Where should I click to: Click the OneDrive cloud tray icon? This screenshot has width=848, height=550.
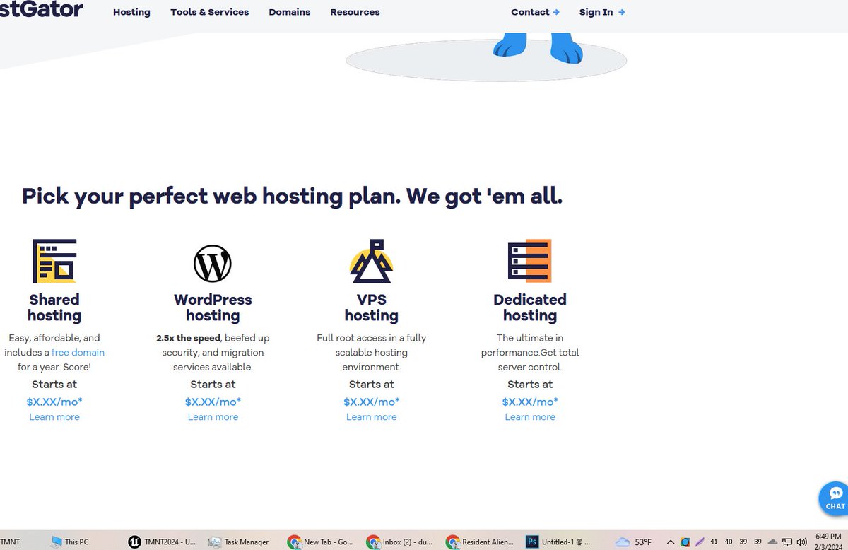(x=772, y=542)
